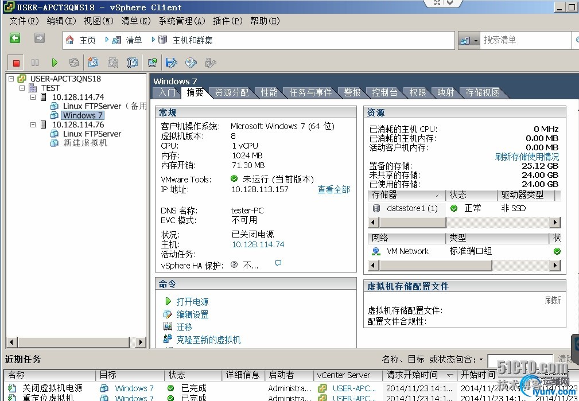
Task: Click the red power off stop button
Action: (16, 63)
